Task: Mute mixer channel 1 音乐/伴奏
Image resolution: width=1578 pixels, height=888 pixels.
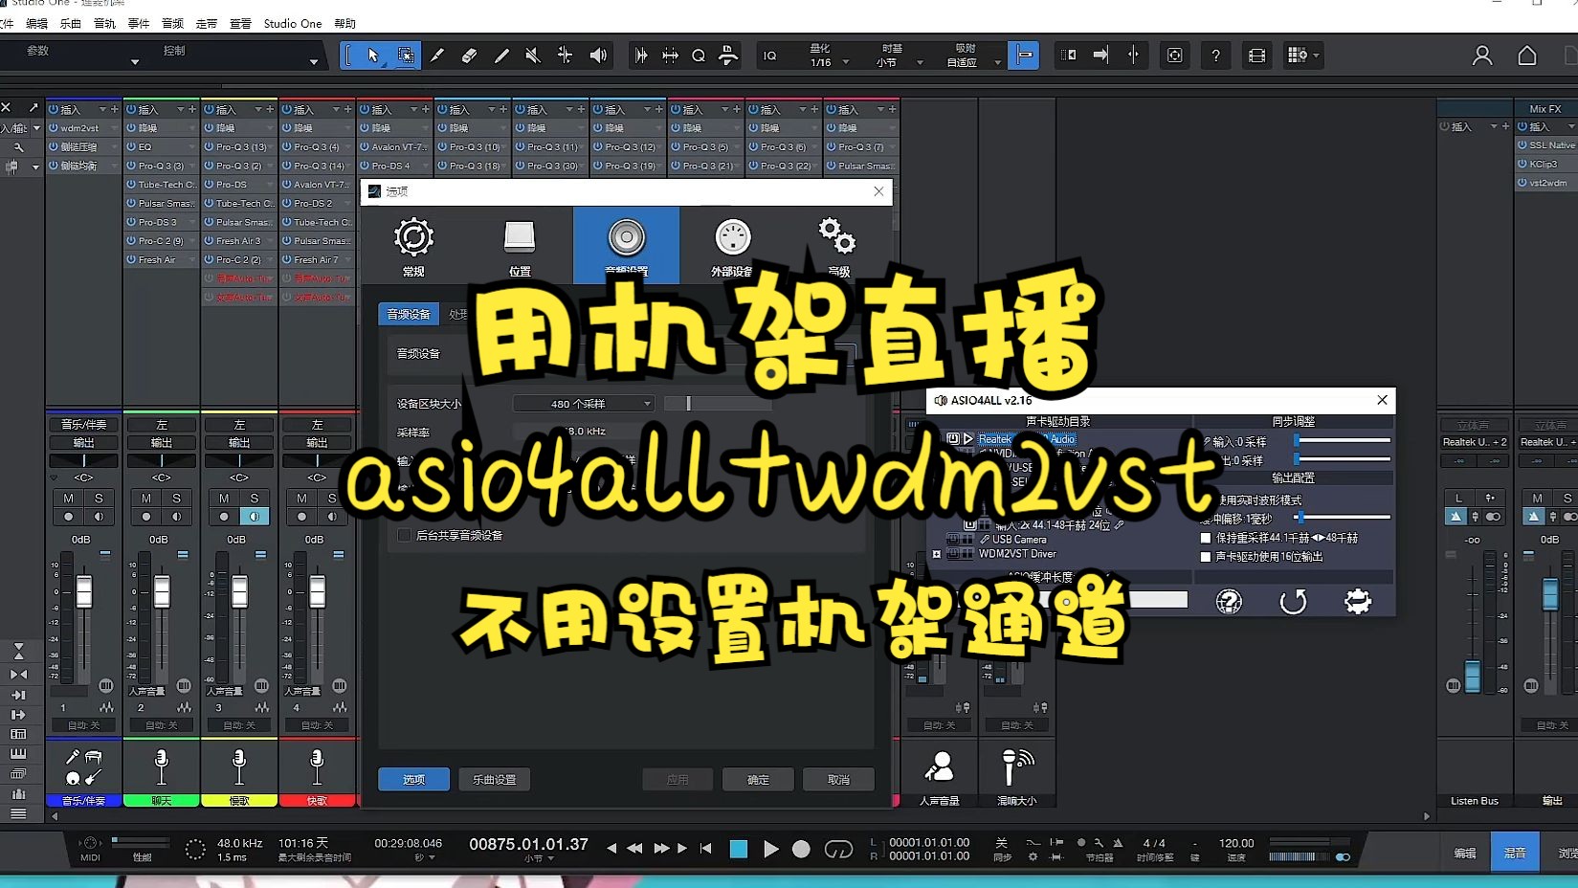Action: [x=69, y=499]
